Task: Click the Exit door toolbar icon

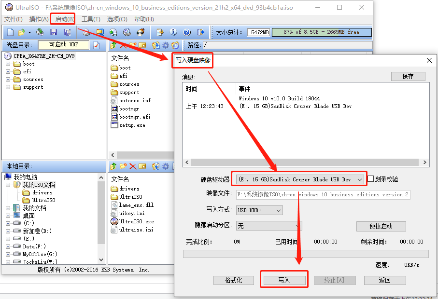Action: 201,32
